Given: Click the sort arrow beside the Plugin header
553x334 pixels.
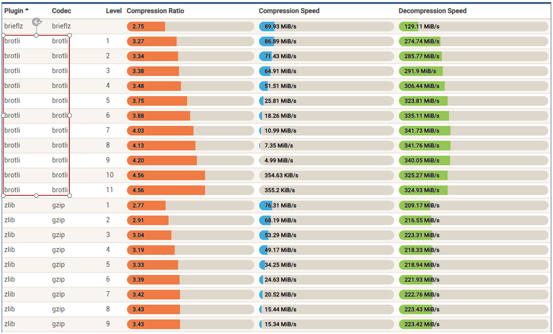Looking at the screenshot, I should (27, 10).
